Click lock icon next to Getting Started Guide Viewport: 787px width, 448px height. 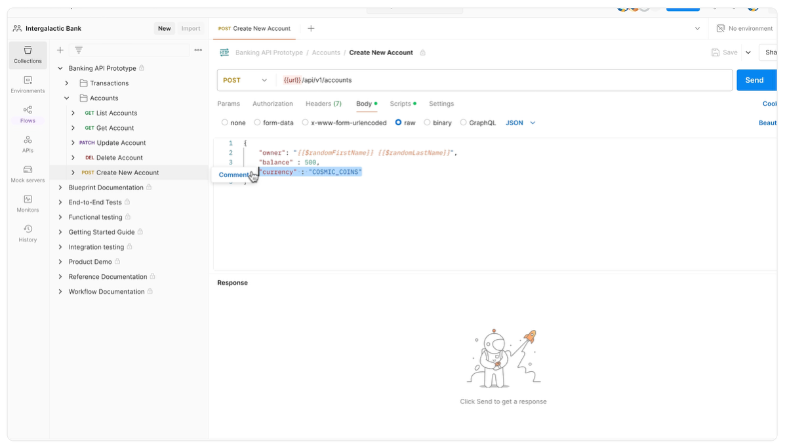(140, 232)
